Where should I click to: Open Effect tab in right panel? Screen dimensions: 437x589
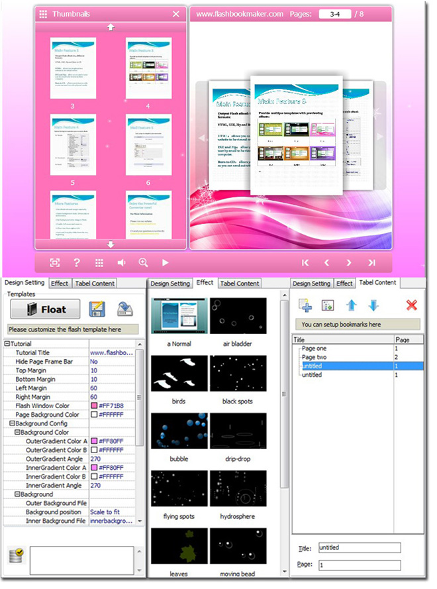click(344, 284)
